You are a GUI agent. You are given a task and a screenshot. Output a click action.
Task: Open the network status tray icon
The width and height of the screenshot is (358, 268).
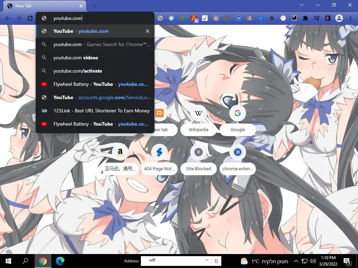[x=305, y=261]
